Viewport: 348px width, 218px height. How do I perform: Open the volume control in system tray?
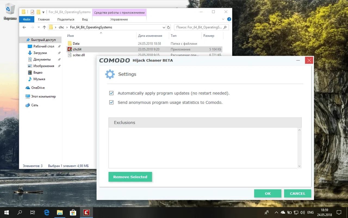point(302,212)
